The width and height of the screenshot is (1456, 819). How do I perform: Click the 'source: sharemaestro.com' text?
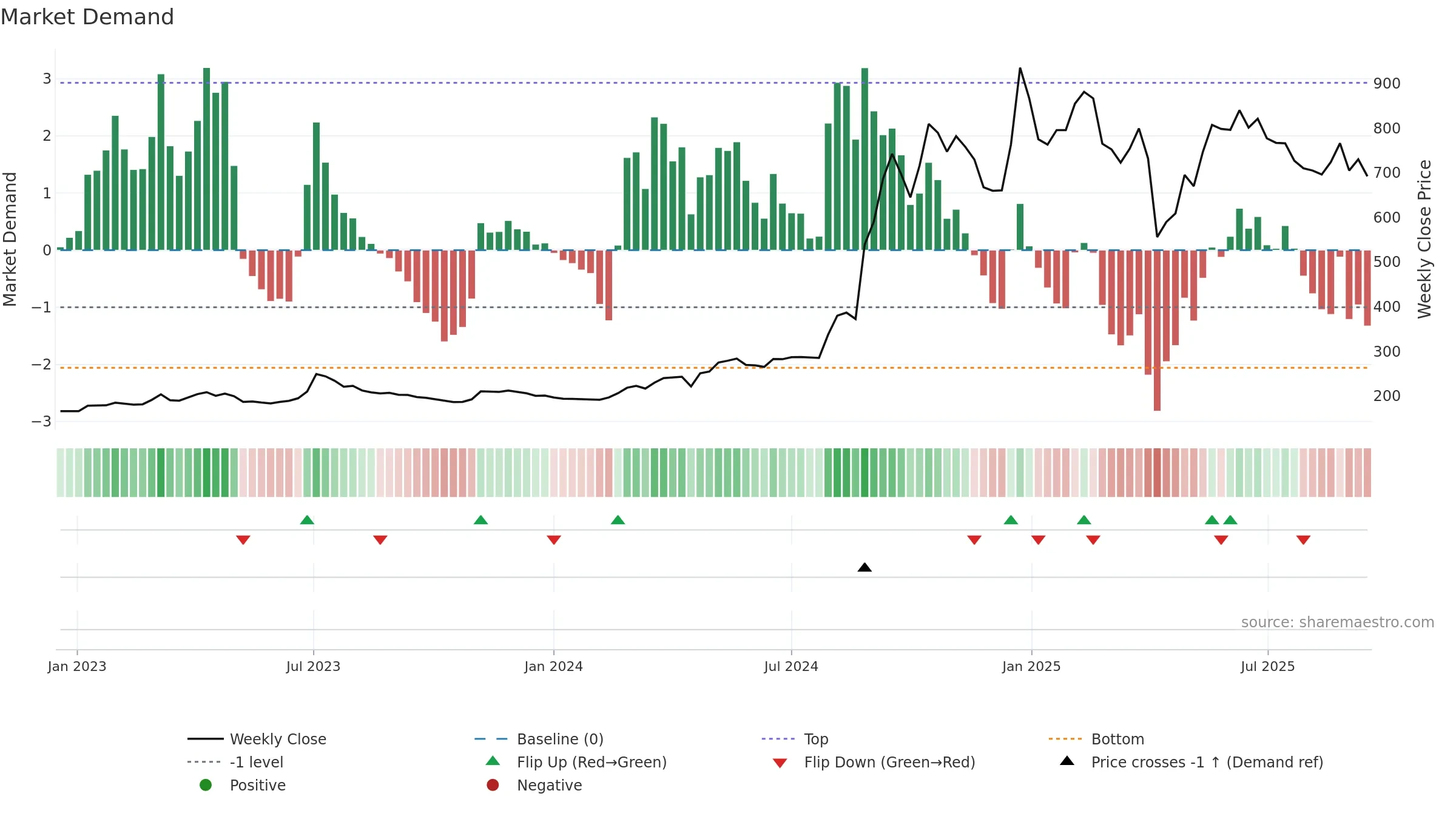1338,622
